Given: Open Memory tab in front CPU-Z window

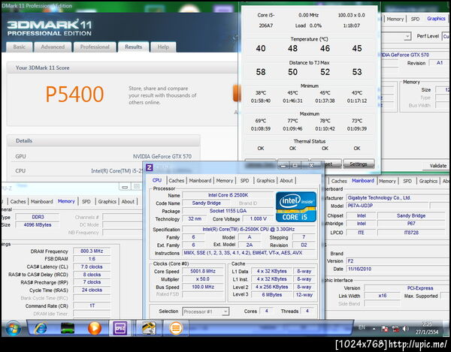Looking at the screenshot, I should [225, 181].
